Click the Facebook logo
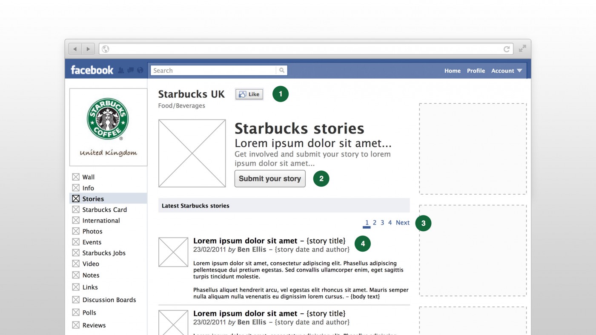Viewport: 596px width, 335px height. (x=92, y=70)
